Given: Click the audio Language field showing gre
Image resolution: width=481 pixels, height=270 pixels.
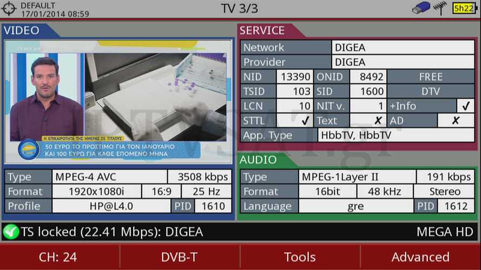Looking at the screenshot, I should click(x=355, y=206).
